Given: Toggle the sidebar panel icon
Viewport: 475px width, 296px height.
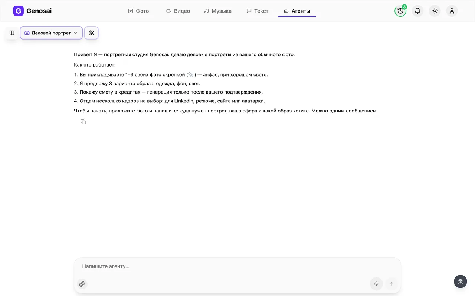Looking at the screenshot, I should point(12,33).
